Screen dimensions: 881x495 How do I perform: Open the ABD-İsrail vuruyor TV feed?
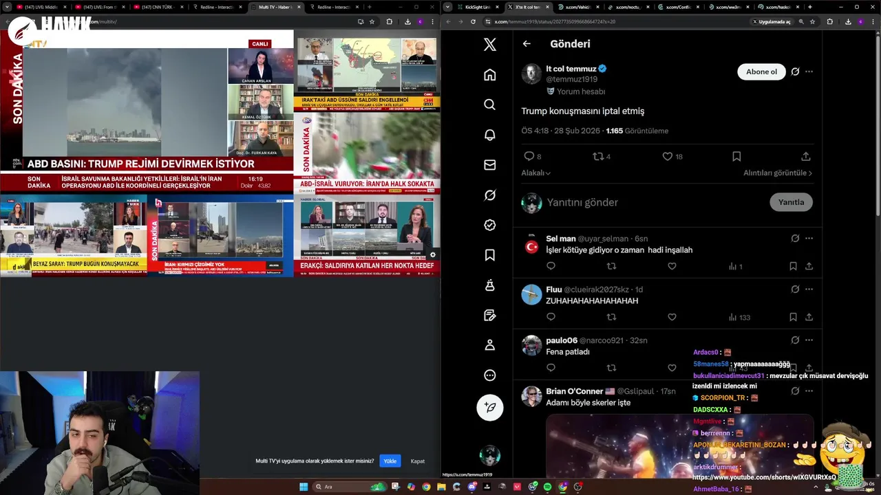click(367, 153)
